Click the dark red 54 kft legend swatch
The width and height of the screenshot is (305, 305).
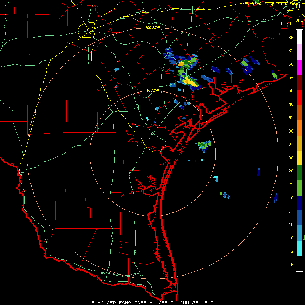[299, 83]
